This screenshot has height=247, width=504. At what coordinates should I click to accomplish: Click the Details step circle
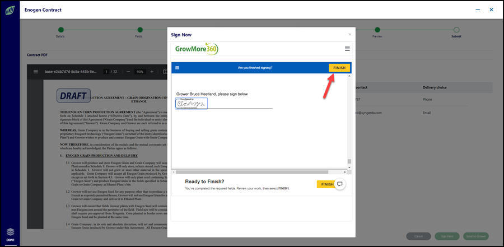click(x=60, y=30)
